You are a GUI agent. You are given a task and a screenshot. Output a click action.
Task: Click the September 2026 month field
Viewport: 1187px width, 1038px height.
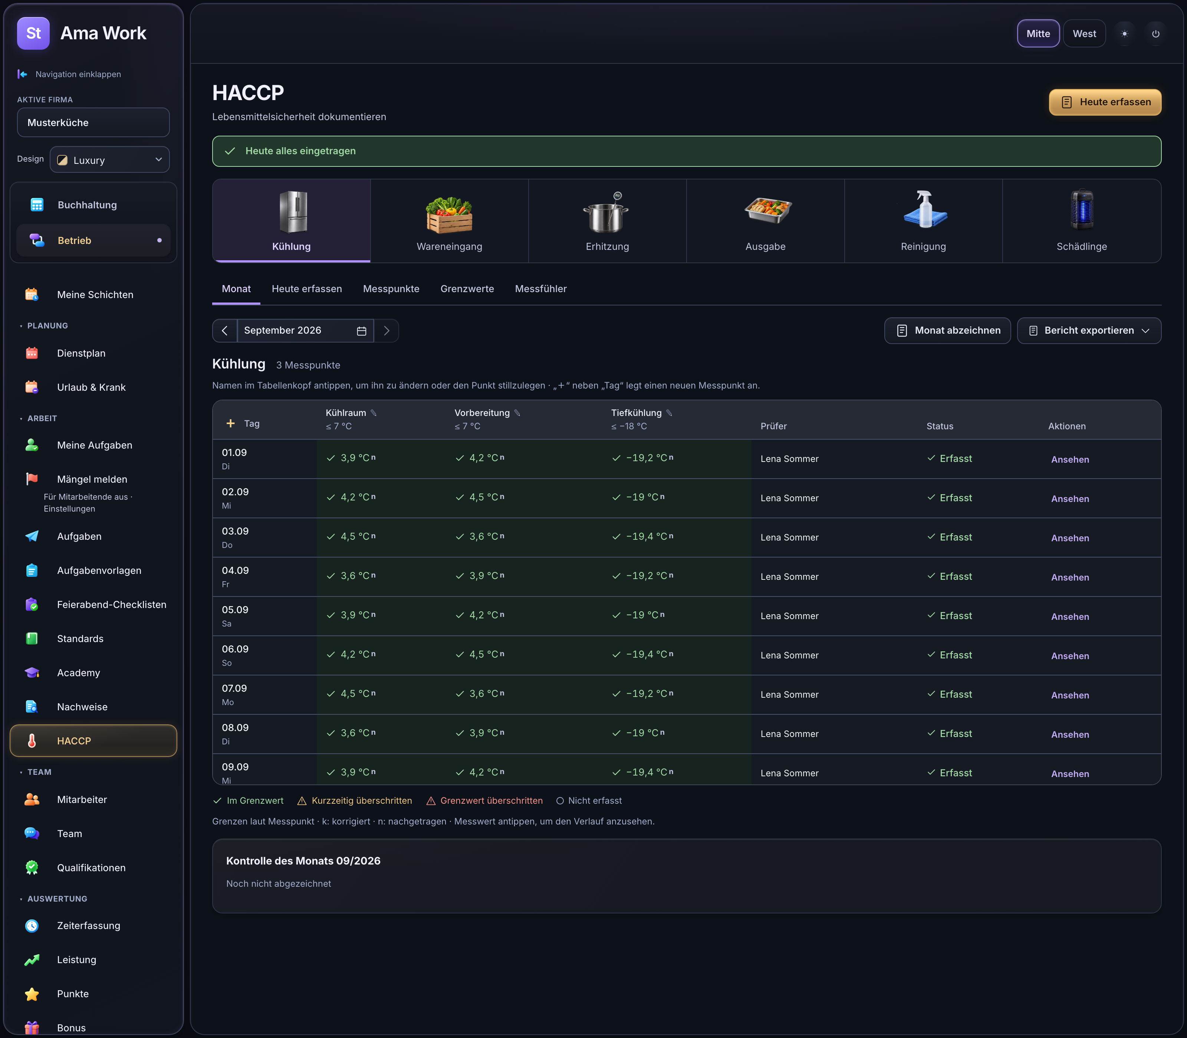coord(305,331)
